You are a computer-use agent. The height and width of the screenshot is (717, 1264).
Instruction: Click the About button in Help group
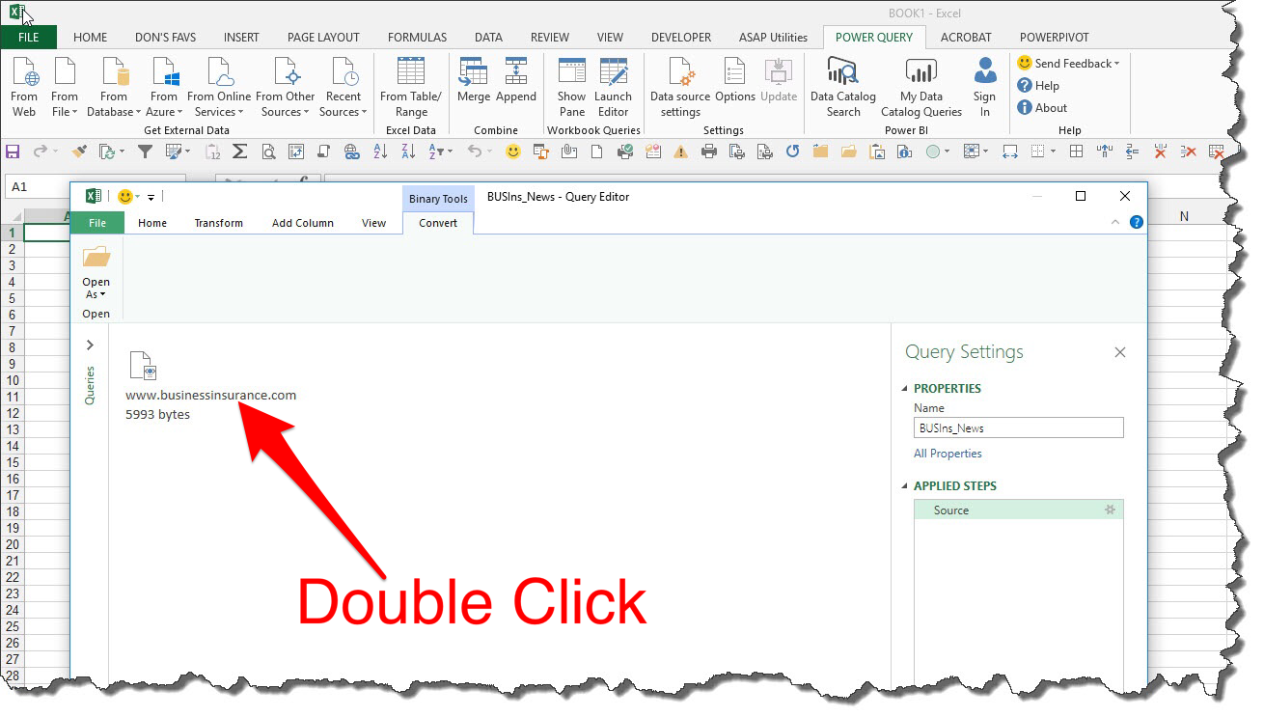coord(1041,107)
